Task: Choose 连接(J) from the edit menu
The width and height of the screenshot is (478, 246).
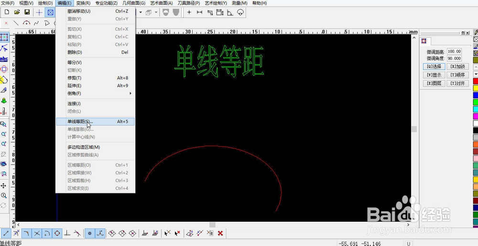Action: click(95, 104)
